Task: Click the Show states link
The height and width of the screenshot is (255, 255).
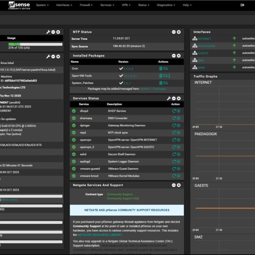Action: 10,200
